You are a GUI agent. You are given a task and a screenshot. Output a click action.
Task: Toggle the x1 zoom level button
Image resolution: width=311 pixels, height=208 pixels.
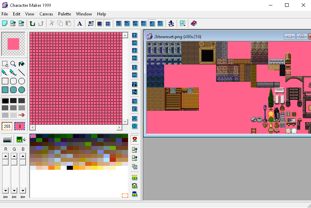click(118, 23)
